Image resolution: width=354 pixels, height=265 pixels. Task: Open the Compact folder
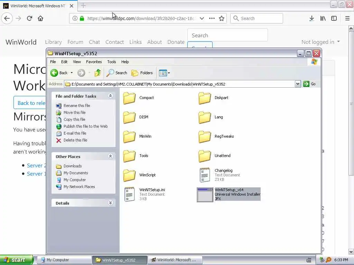138,98
